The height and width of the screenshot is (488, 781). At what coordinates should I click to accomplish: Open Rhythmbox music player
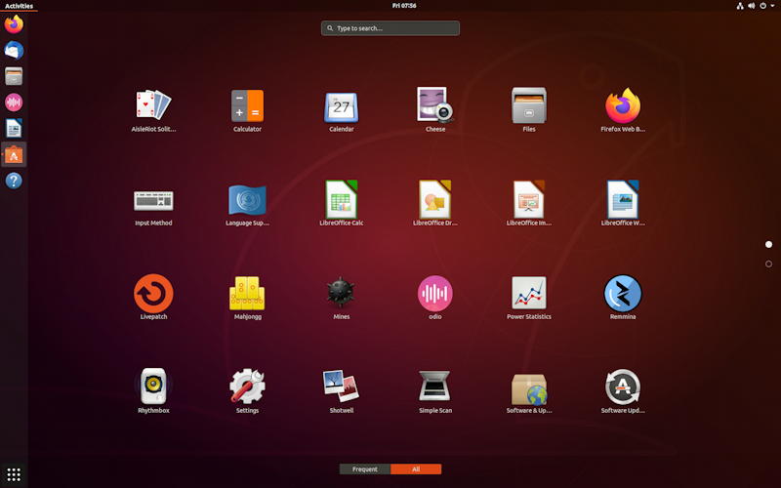153,386
